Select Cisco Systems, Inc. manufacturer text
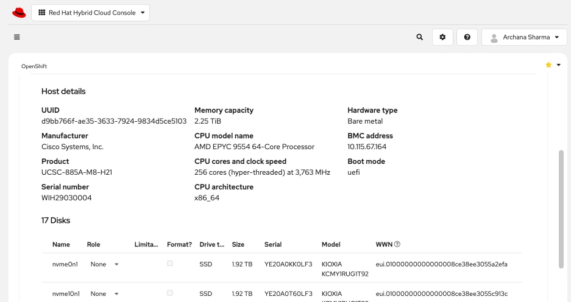This screenshot has width=571, height=302. (x=73, y=147)
